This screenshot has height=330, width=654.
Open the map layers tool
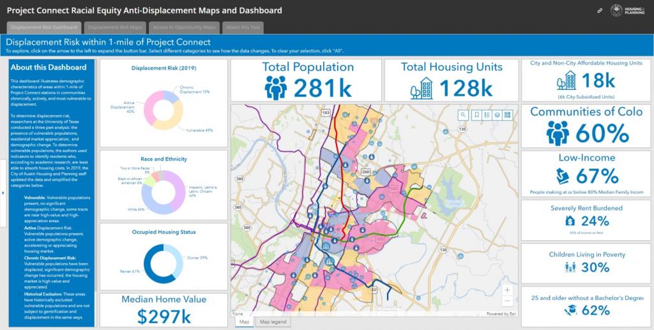click(x=497, y=115)
